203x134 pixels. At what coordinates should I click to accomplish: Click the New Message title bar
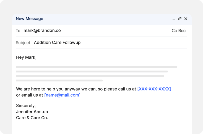pyautogui.click(x=102, y=19)
